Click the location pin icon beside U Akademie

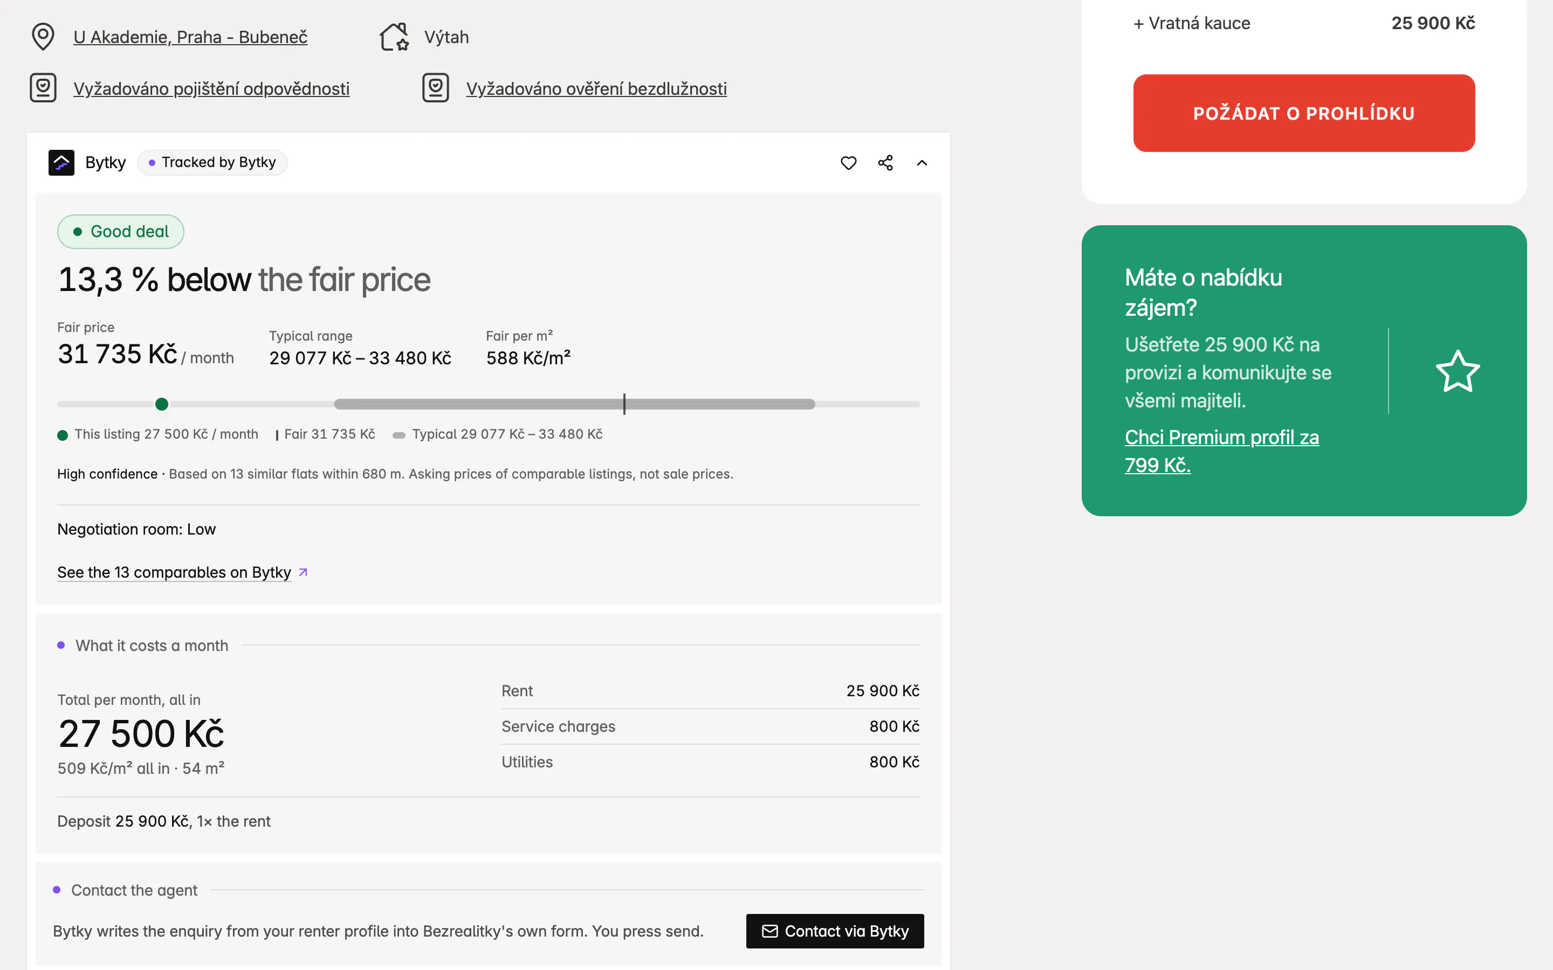pos(43,37)
